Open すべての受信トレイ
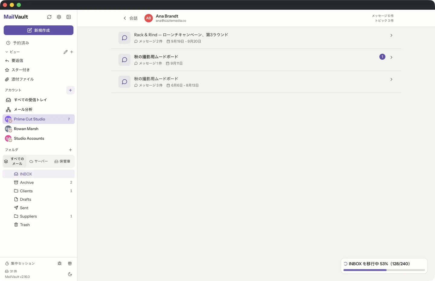The width and height of the screenshot is (435, 281). point(38,100)
